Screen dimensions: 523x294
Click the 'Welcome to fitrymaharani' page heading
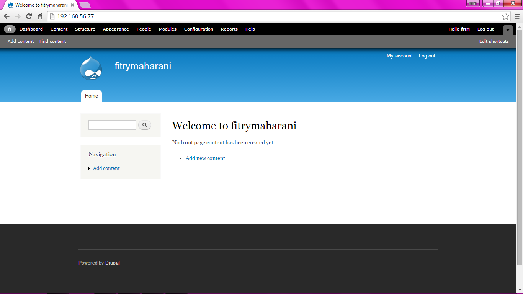click(234, 126)
